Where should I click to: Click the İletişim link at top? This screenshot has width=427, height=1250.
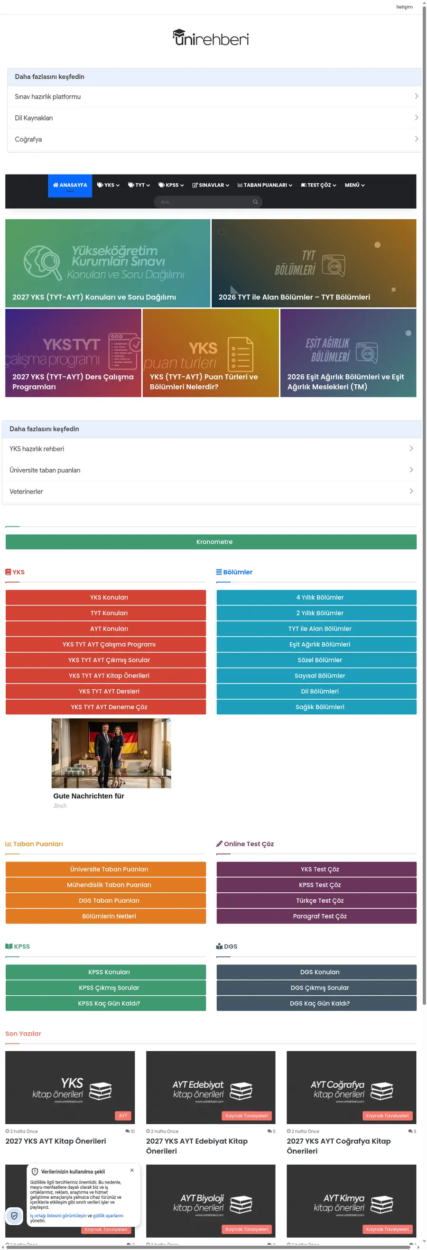point(404,7)
